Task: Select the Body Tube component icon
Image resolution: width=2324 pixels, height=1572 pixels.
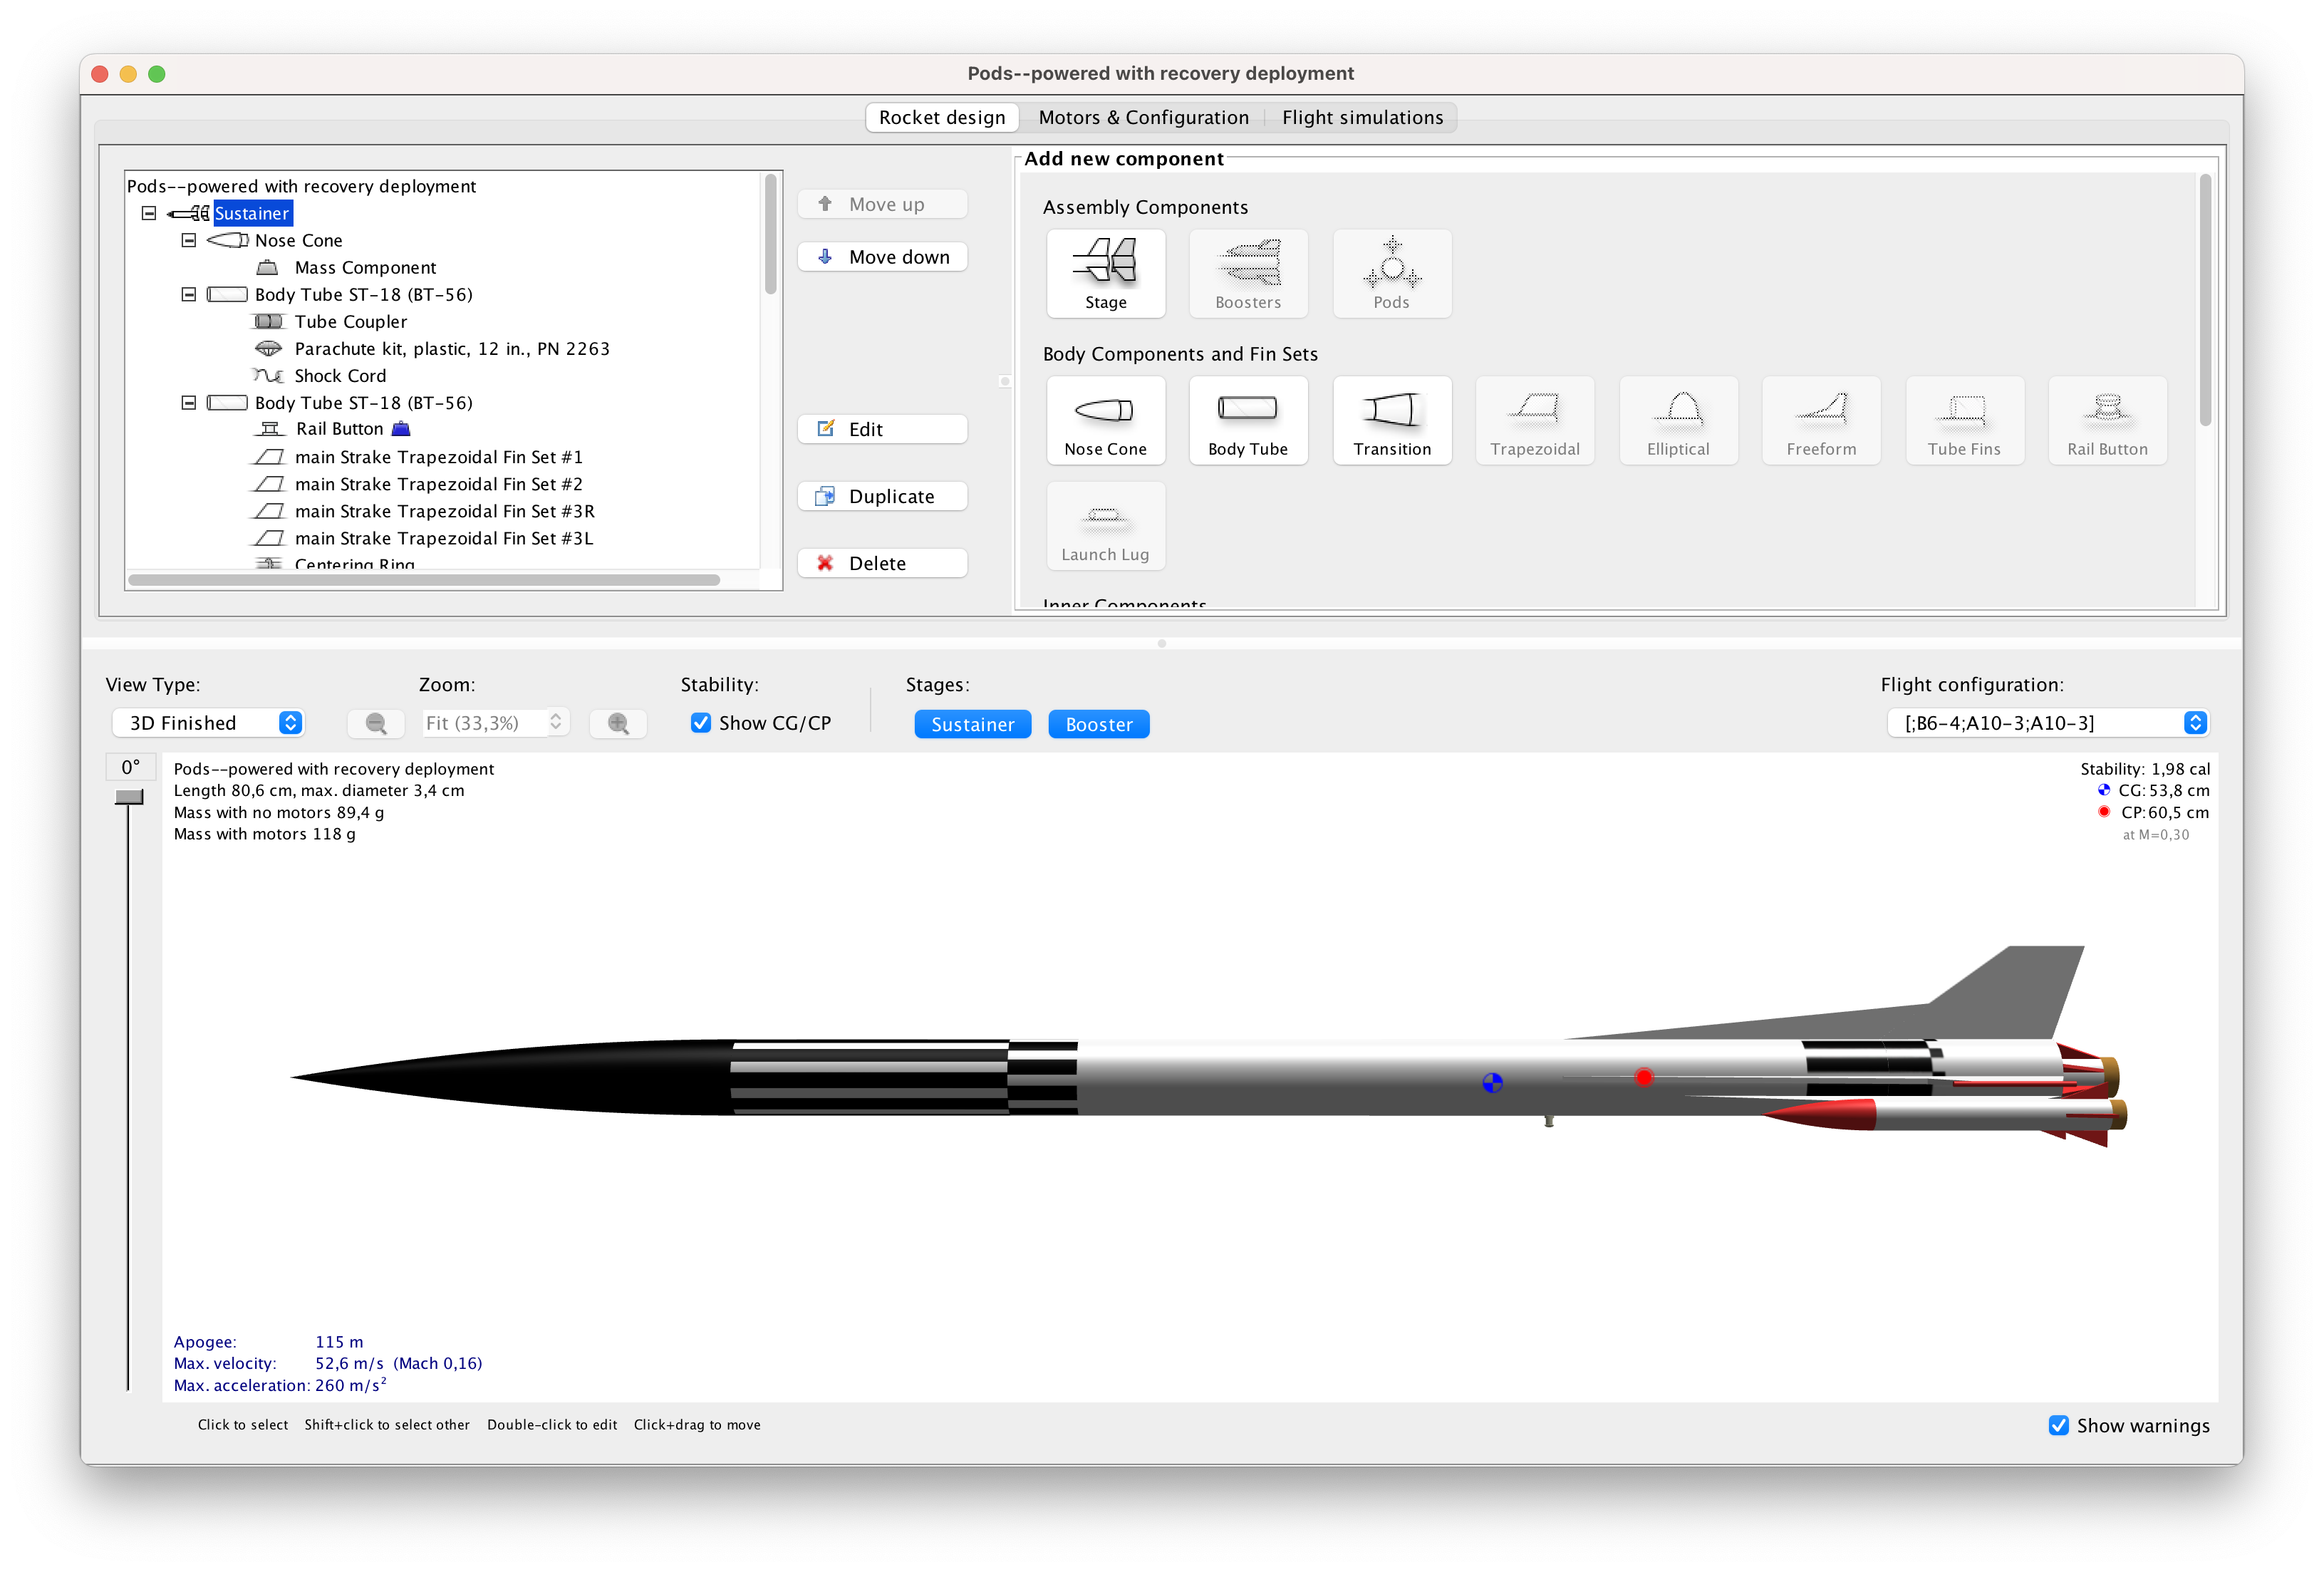Action: (1247, 416)
